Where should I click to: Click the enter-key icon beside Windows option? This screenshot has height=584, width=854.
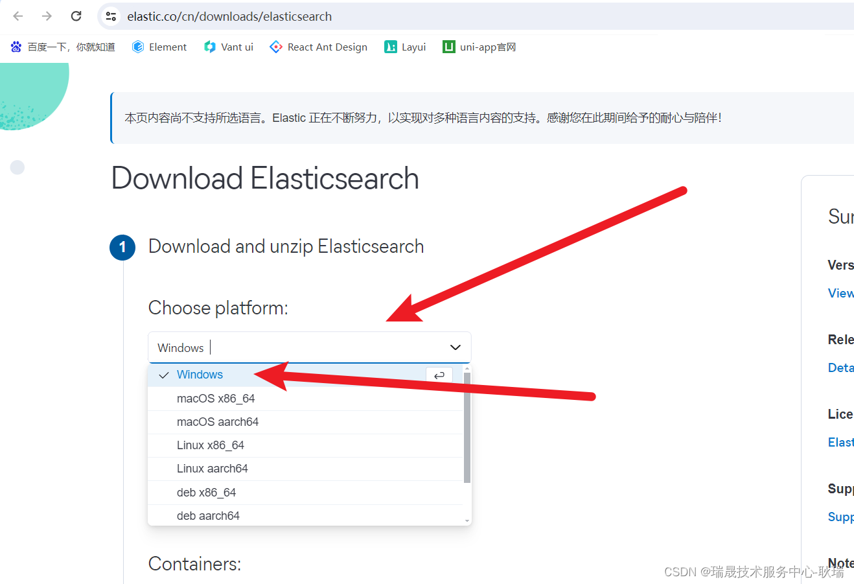(439, 375)
